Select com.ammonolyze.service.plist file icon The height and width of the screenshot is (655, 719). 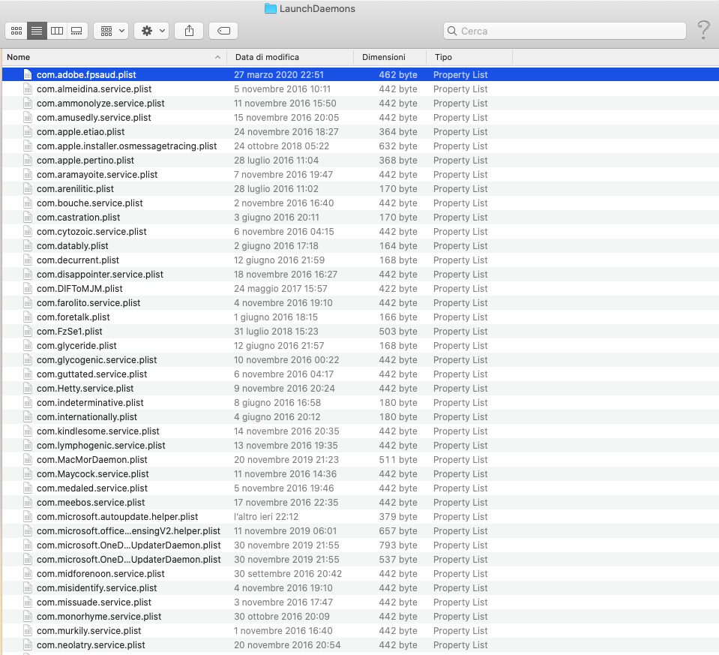28,103
